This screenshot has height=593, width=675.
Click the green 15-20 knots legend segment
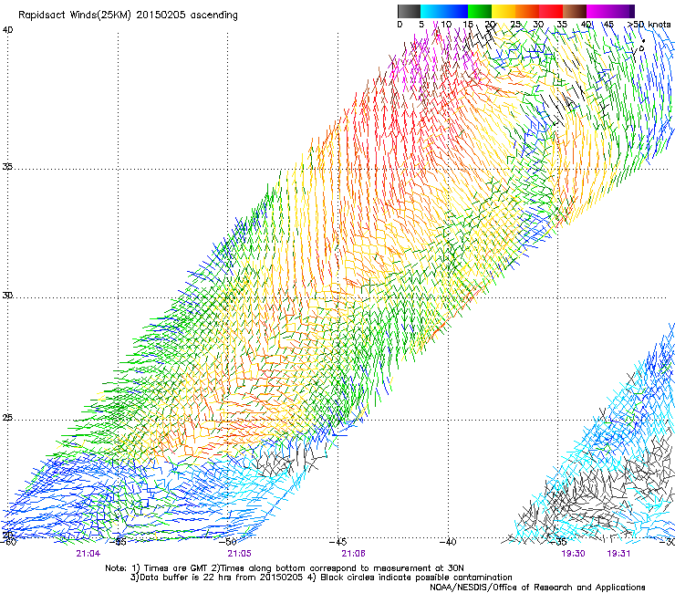pos(480,11)
